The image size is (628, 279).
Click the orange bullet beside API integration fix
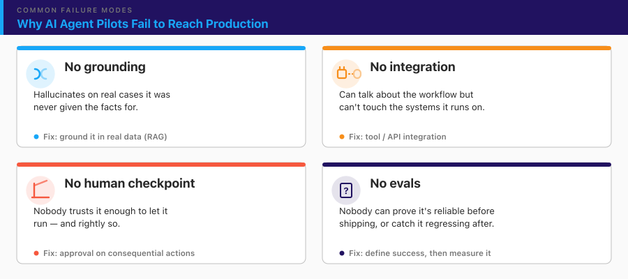coord(342,137)
